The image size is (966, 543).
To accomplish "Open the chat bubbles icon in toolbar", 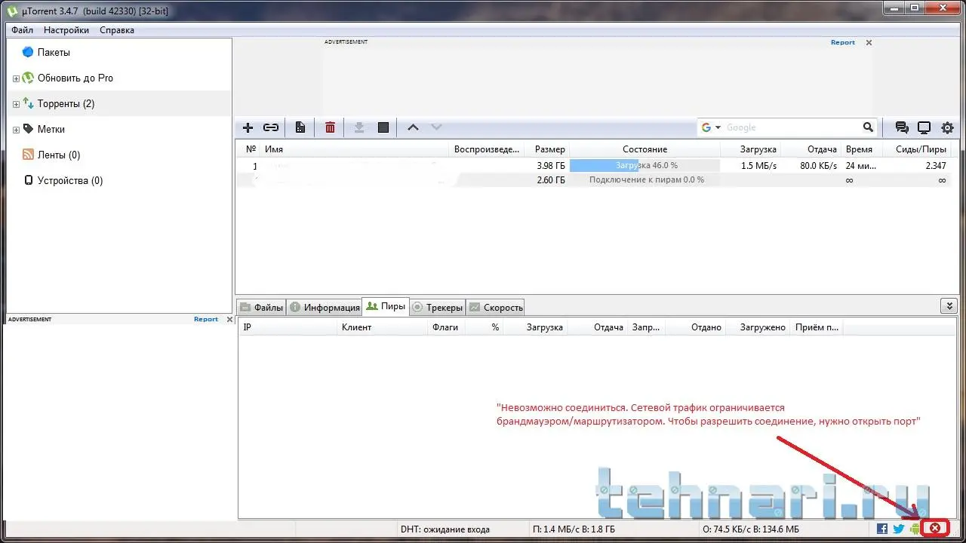I will point(901,128).
